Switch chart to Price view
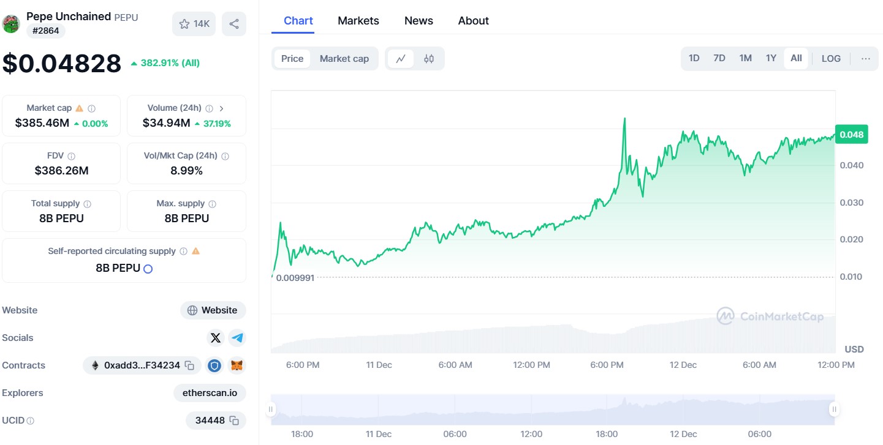The width and height of the screenshot is (883, 445). pyautogui.click(x=292, y=59)
